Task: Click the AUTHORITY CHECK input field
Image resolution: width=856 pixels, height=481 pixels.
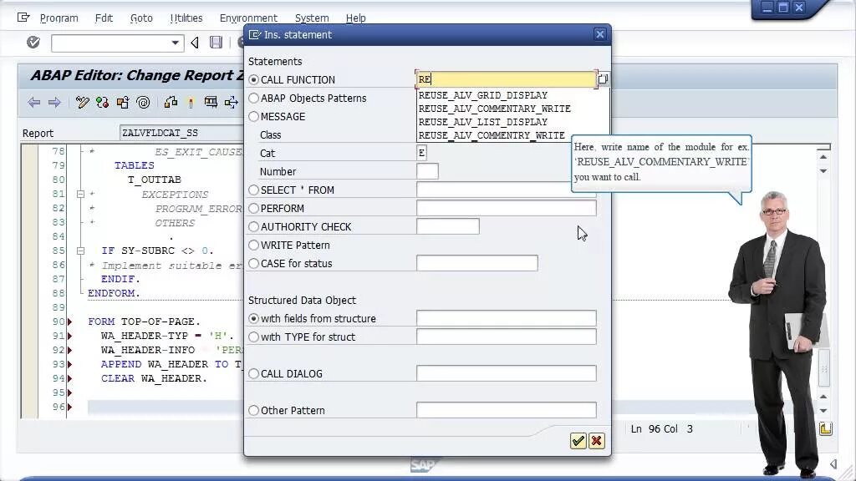Action: (x=448, y=226)
